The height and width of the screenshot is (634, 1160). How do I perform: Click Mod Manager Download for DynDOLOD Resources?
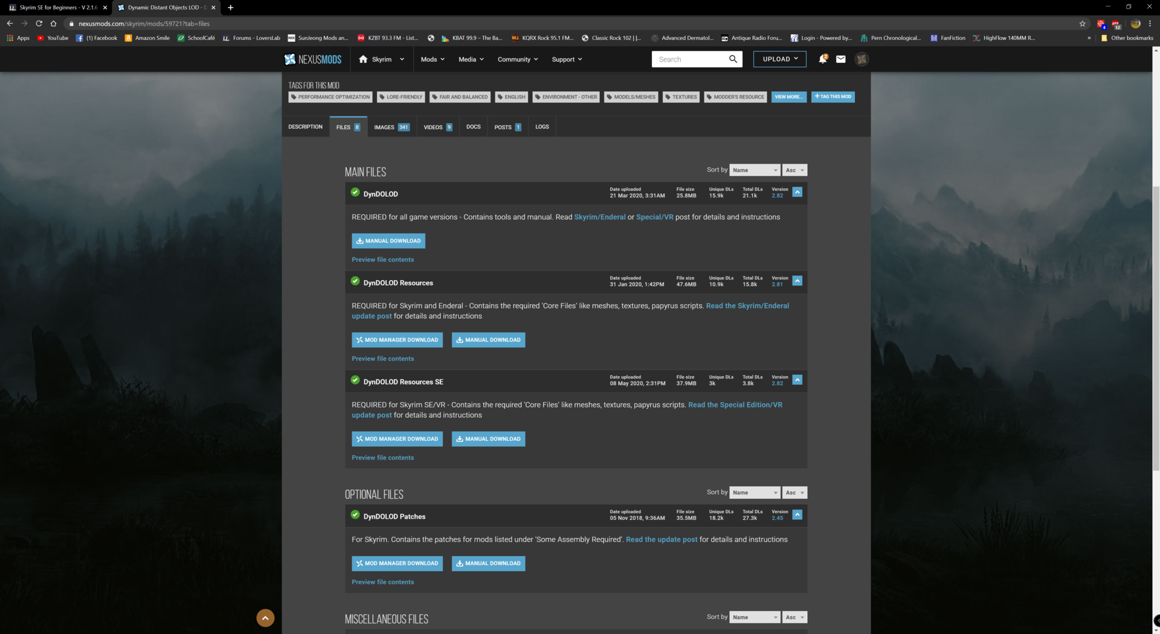(397, 340)
